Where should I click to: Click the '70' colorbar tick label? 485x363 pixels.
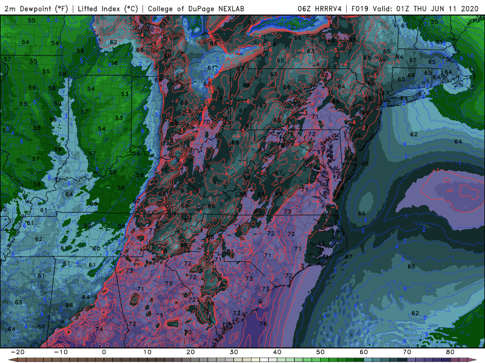407,352
